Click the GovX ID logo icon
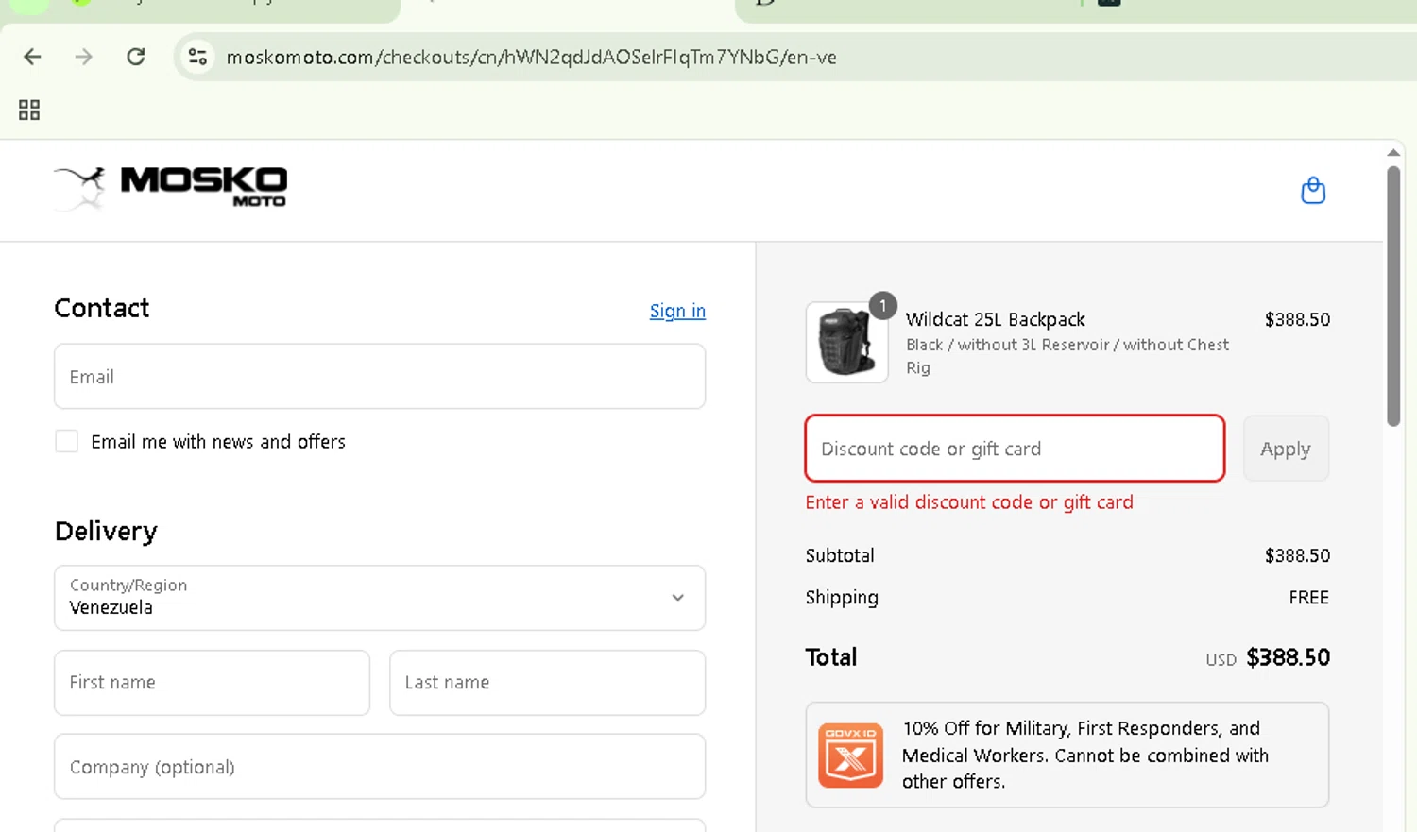The image size is (1417, 832). tap(850, 756)
